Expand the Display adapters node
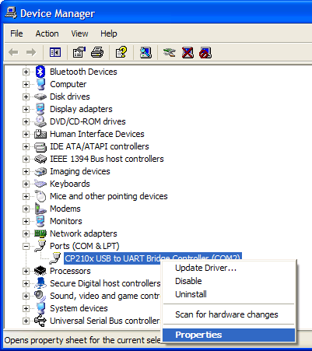The image size is (312, 351). tap(26, 109)
